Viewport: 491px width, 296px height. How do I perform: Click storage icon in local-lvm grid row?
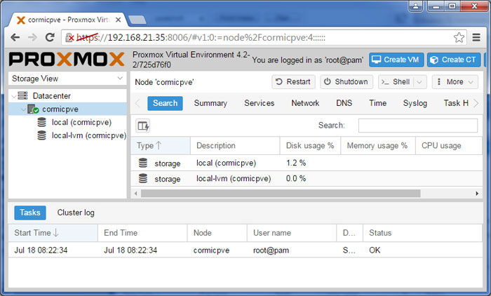click(x=143, y=179)
